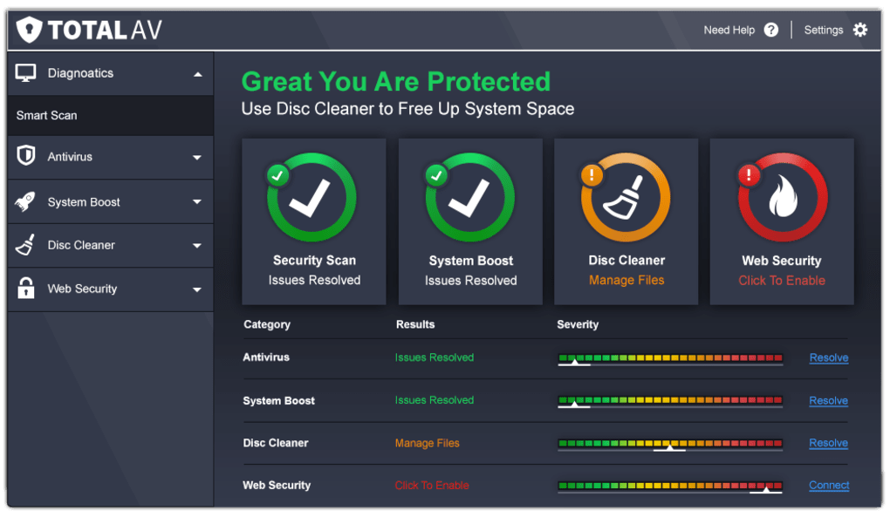The image size is (890, 517).
Task: Select the Diagnostics computer icon in sidebar
Action: [25, 73]
